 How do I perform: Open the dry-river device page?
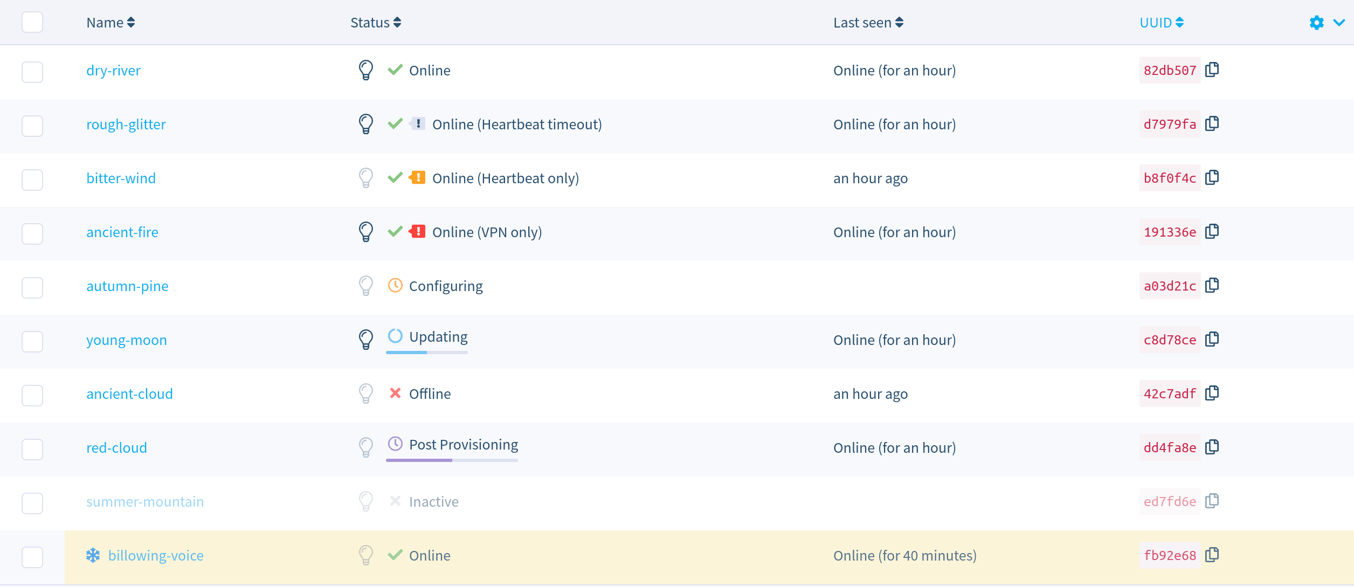[x=113, y=70]
